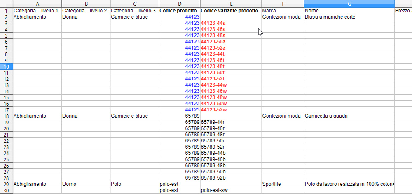Viewport: 412px width, 194px height.
Task: Click variant cell '44123-44a'
Action: (231, 23)
